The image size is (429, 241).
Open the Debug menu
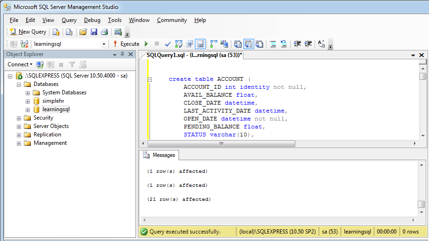pos(92,20)
